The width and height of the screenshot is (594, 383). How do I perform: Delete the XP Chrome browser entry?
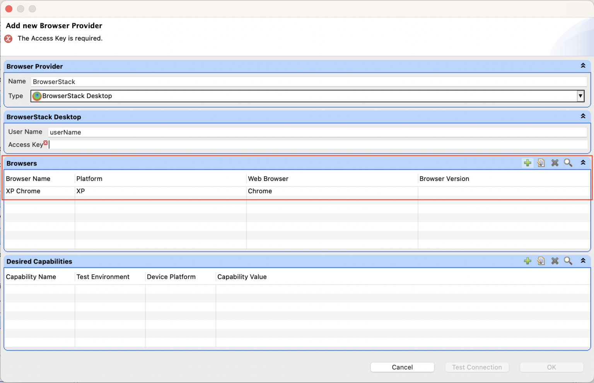tap(555, 163)
